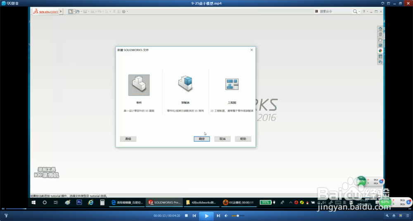Switch to SOLIDWORKS Premium taskbar item
Image resolution: width=413 pixels, height=221 pixels.
pos(164,202)
